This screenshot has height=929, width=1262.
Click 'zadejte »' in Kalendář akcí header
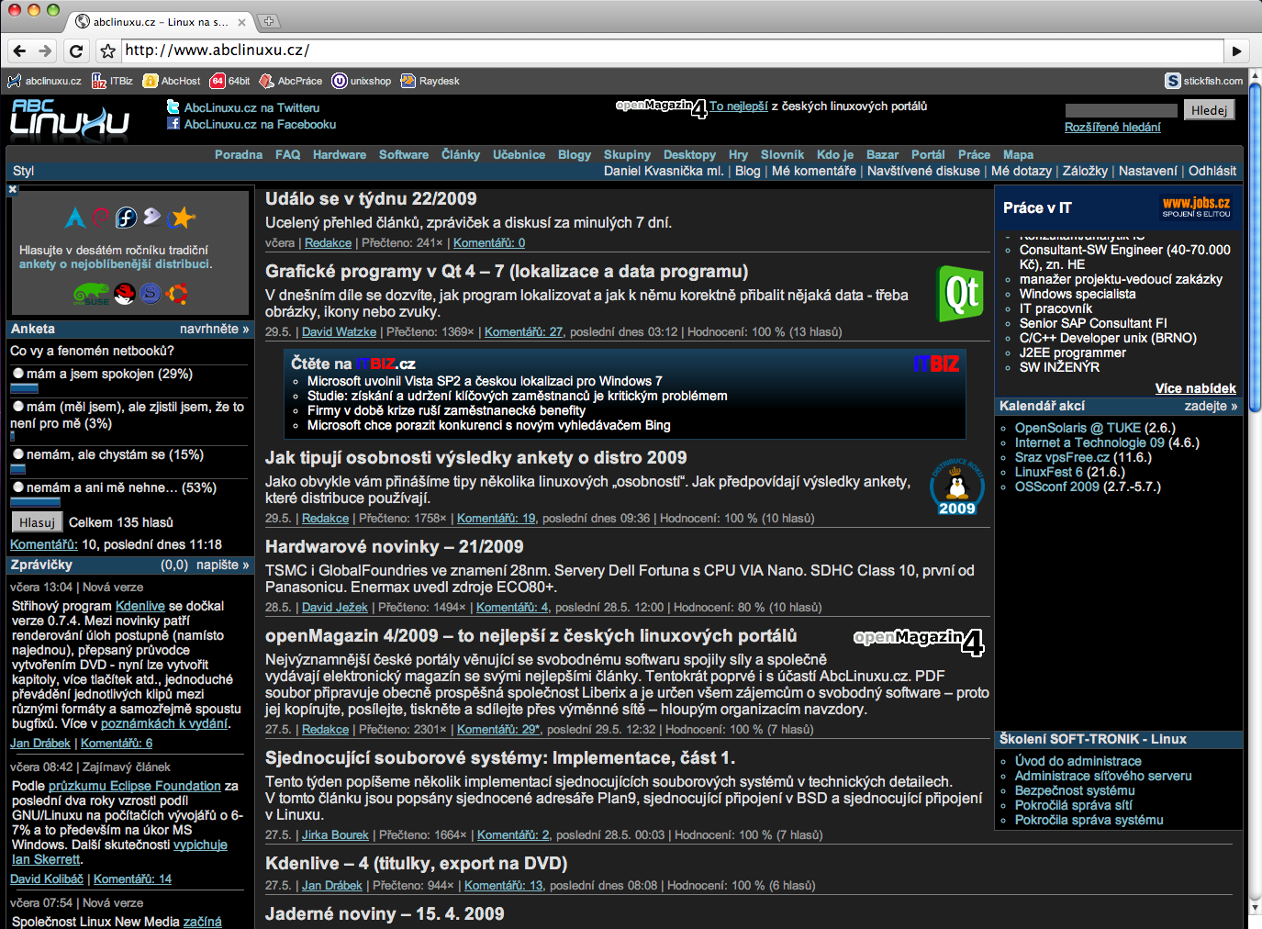(1211, 406)
